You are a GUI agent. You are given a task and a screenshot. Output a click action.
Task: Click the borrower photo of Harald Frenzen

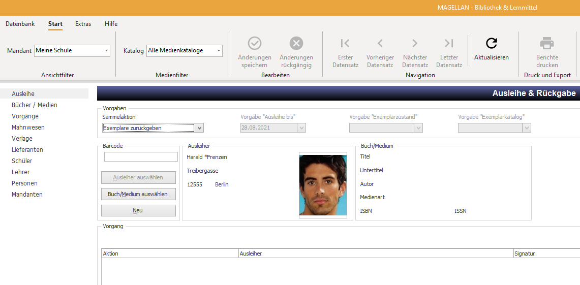coord(323,185)
